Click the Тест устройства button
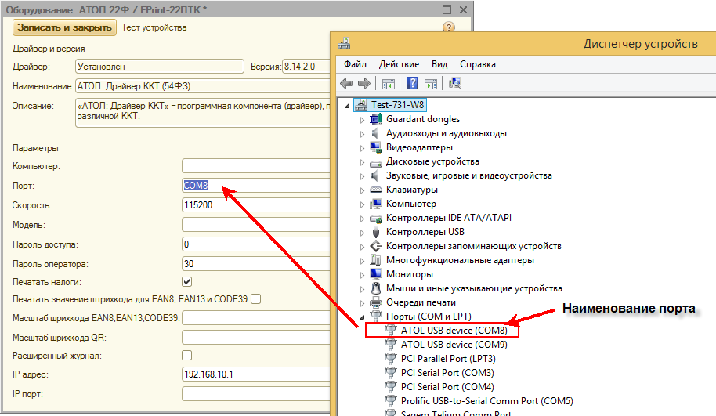The image size is (716, 416). (154, 27)
